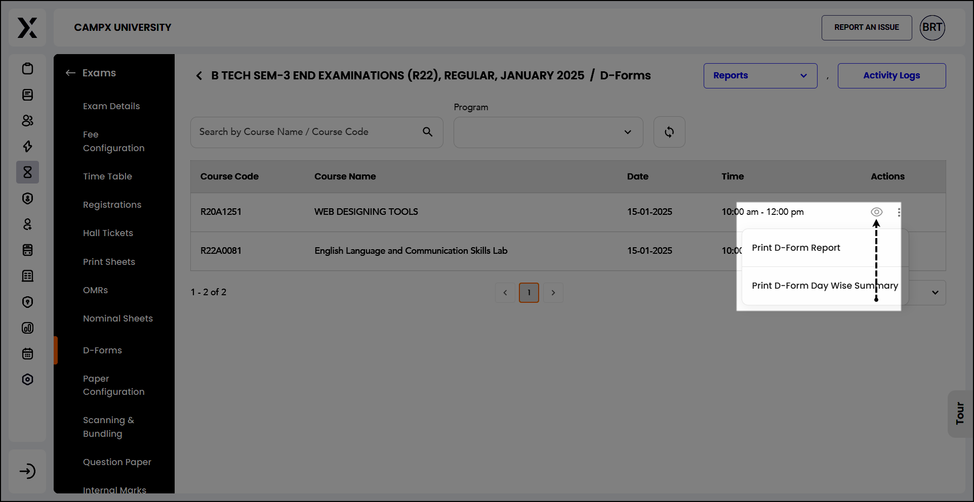Viewport: 974px width, 502px height.
Task: Open the rows-per-page dropdown arrow
Action: 936,293
